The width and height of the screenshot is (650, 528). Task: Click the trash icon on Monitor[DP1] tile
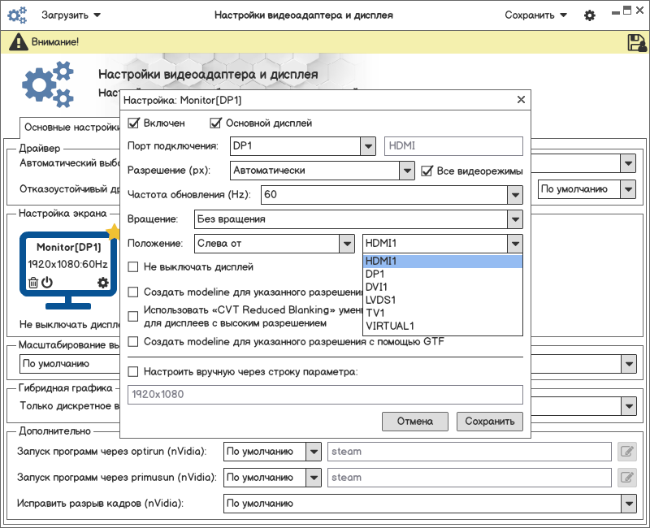[x=32, y=283]
